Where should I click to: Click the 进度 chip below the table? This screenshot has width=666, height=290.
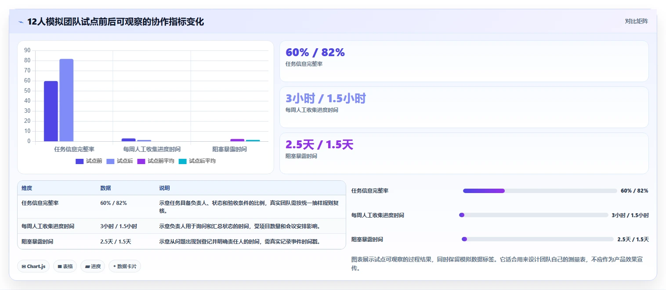[x=93, y=266]
